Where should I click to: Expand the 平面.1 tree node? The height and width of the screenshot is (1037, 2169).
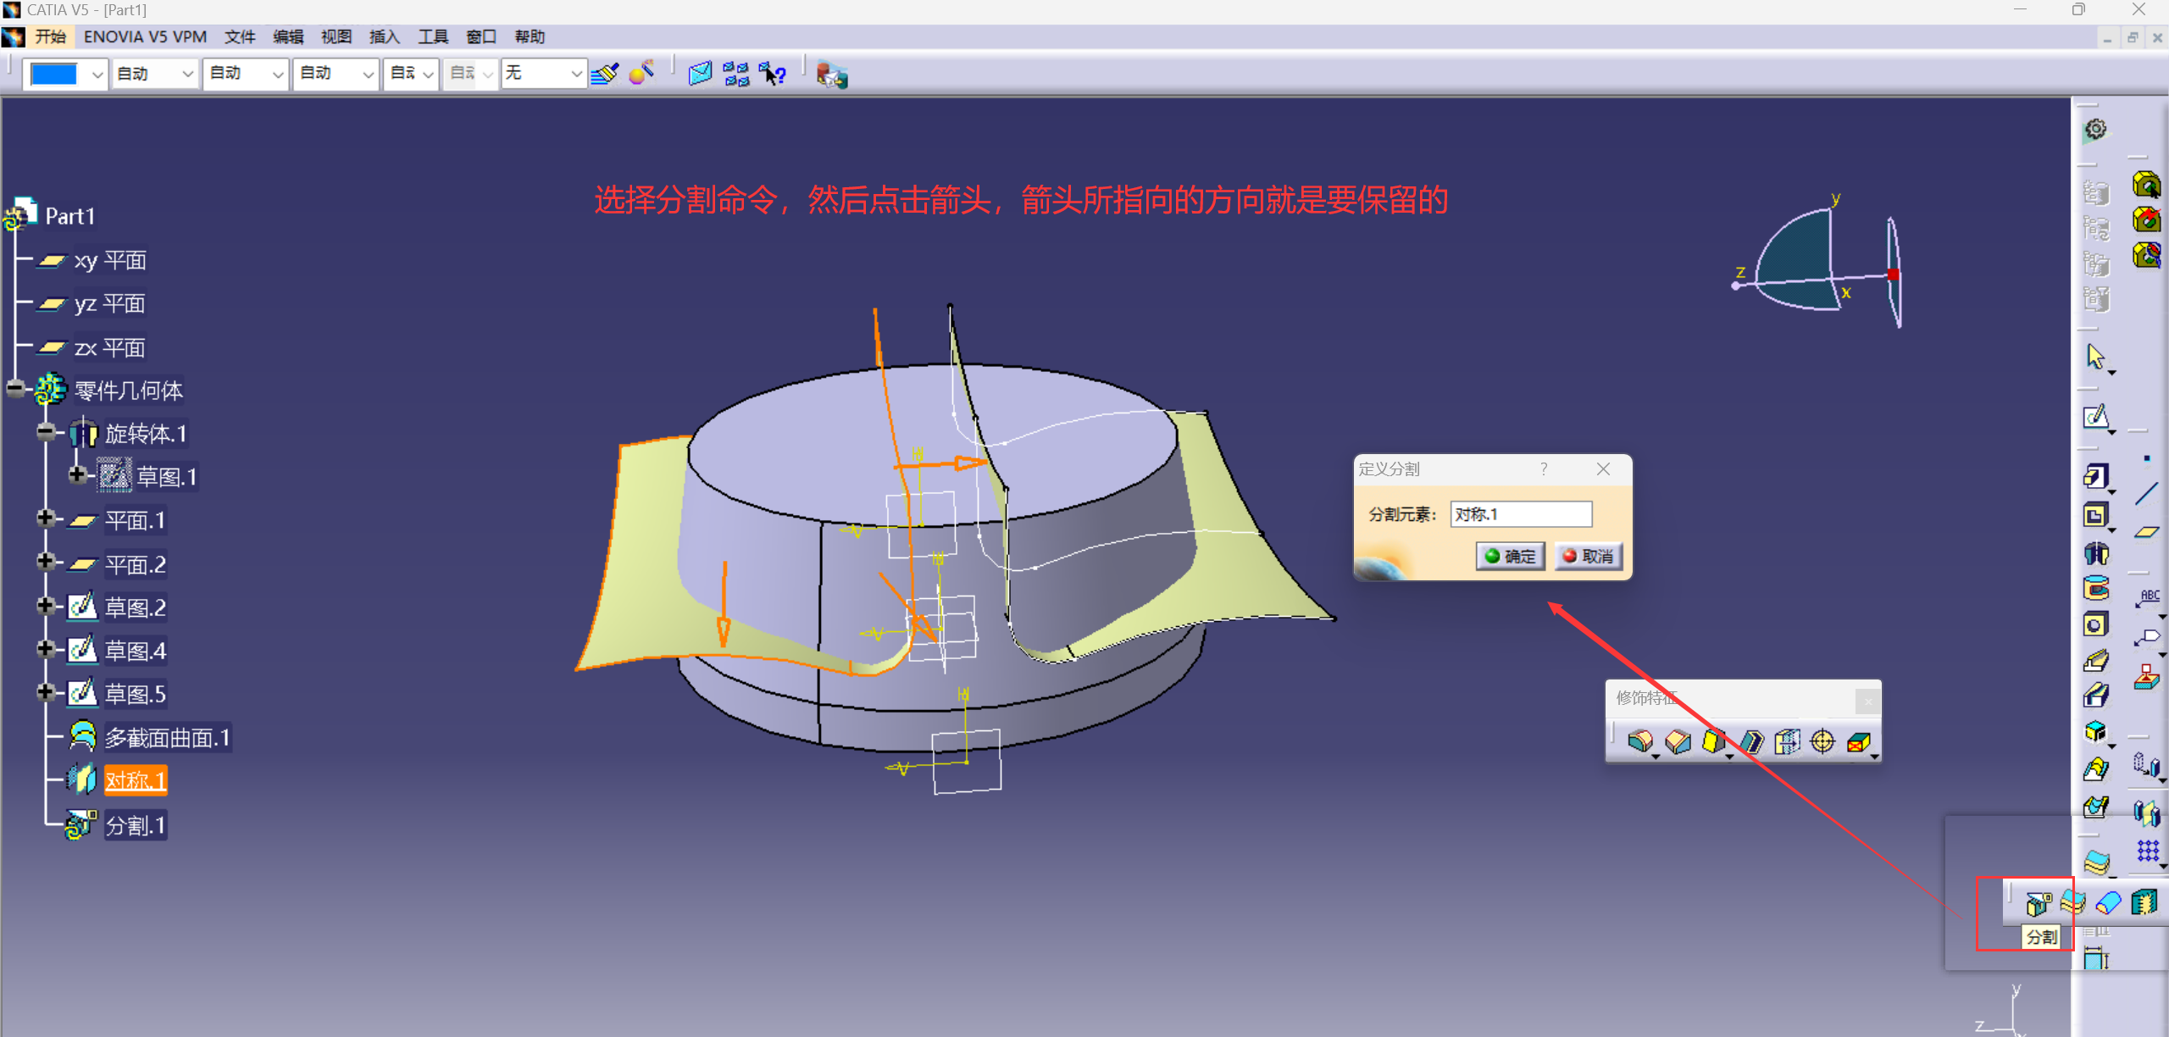click(x=46, y=518)
